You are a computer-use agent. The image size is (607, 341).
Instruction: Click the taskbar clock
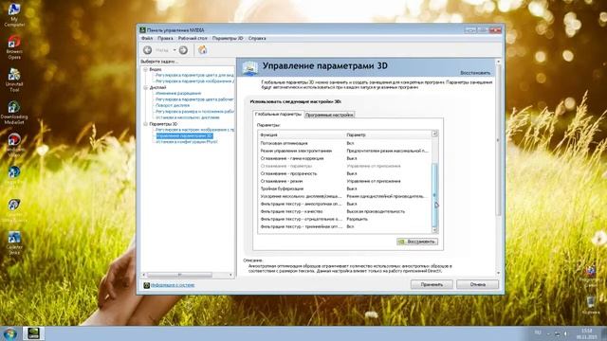tap(586, 333)
